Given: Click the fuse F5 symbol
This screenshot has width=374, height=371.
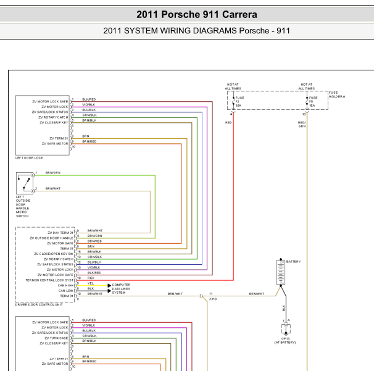Looking at the screenshot, I should coord(307,102).
